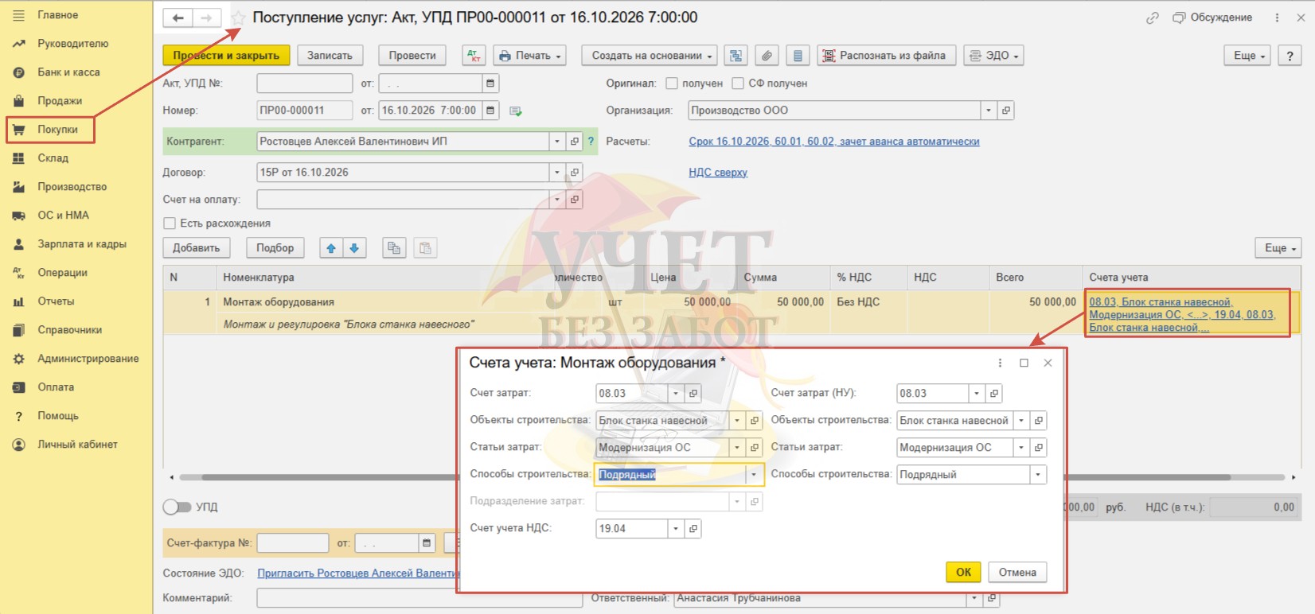This screenshot has height=614, width=1315.
Task: Open the Банк и касса section
Action: (x=68, y=72)
